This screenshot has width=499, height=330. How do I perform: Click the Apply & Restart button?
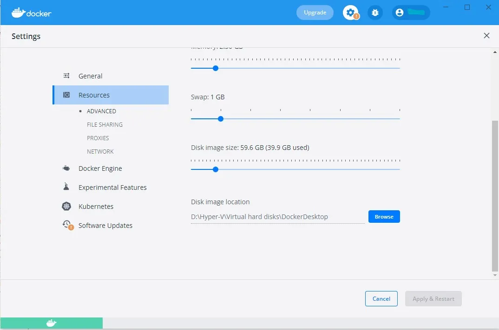(433, 298)
